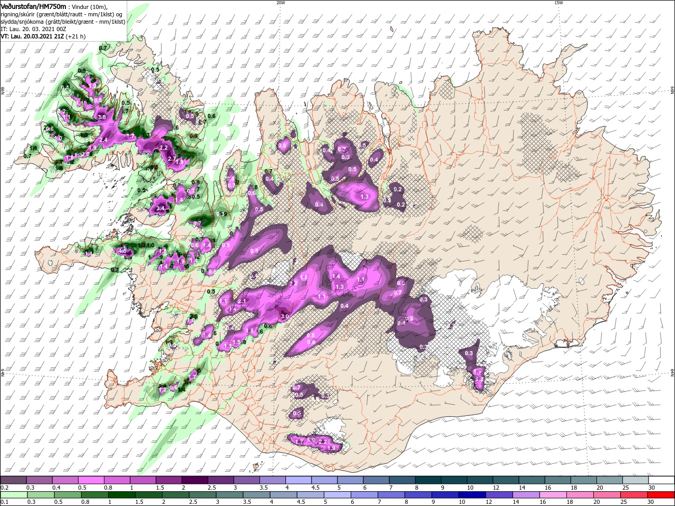
Task: Click the 3.0 precipitation value on the map
Action: 285,316
